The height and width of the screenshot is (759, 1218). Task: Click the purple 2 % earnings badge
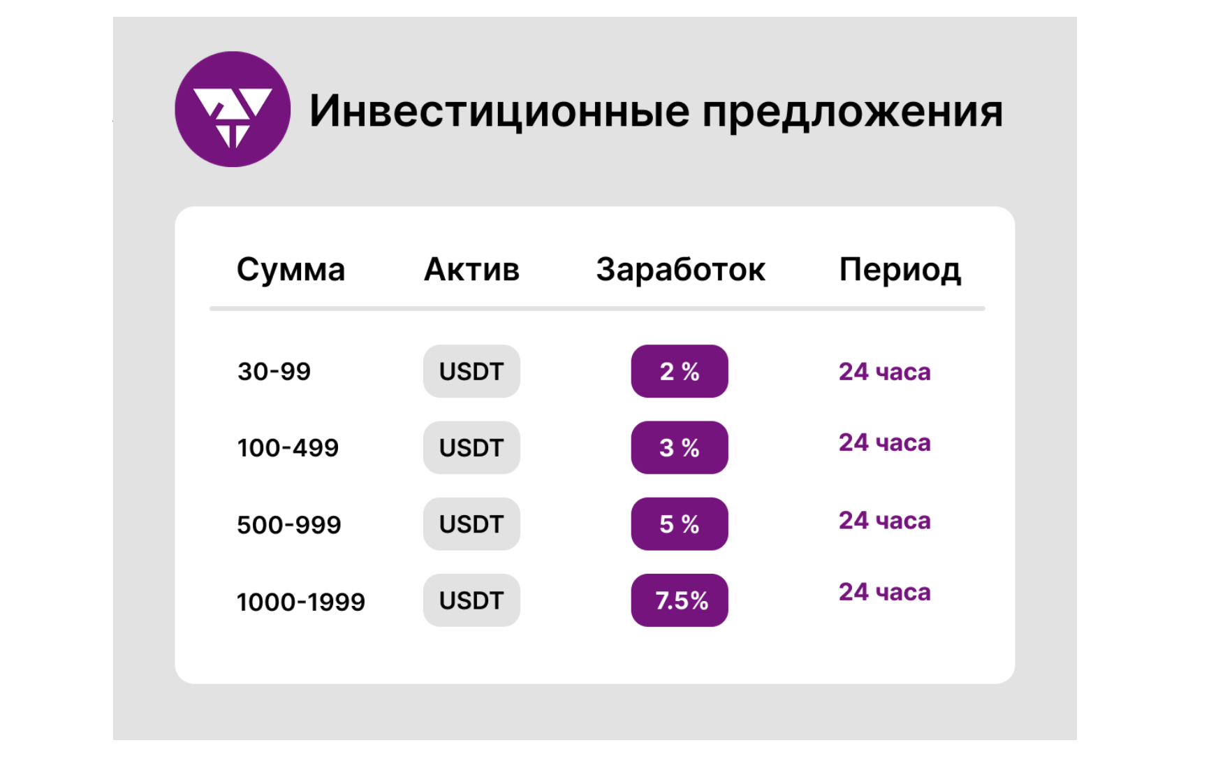coord(680,372)
